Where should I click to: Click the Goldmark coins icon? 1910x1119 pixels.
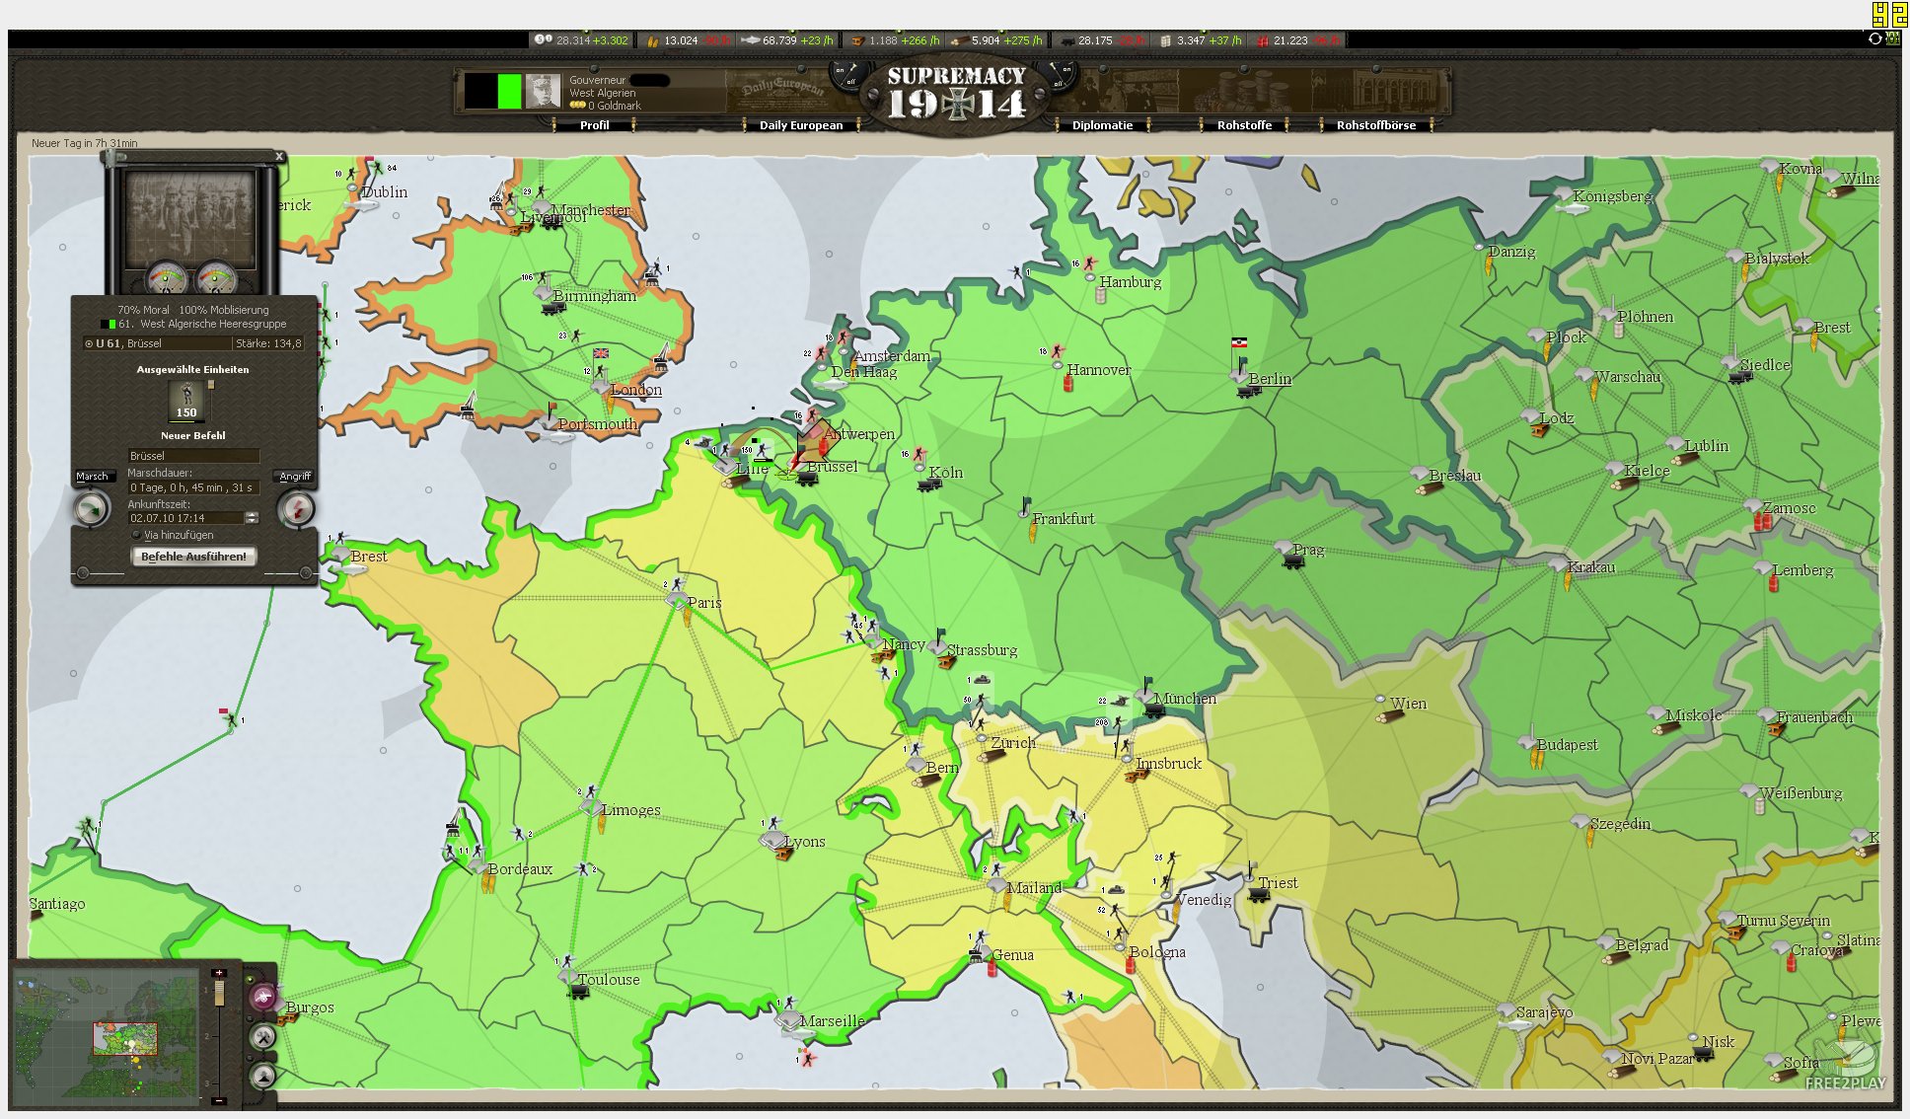(577, 106)
